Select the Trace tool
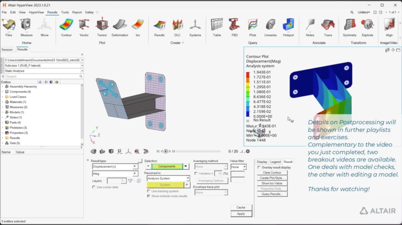Screen dimensions: 402x225 [328, 27]
